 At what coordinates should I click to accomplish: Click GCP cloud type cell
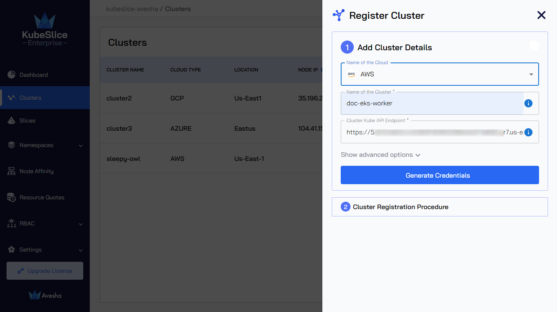tap(177, 98)
